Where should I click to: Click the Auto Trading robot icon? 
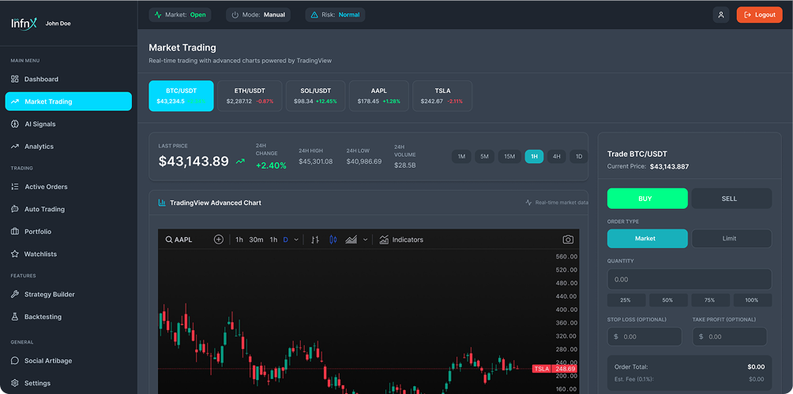[15, 209]
